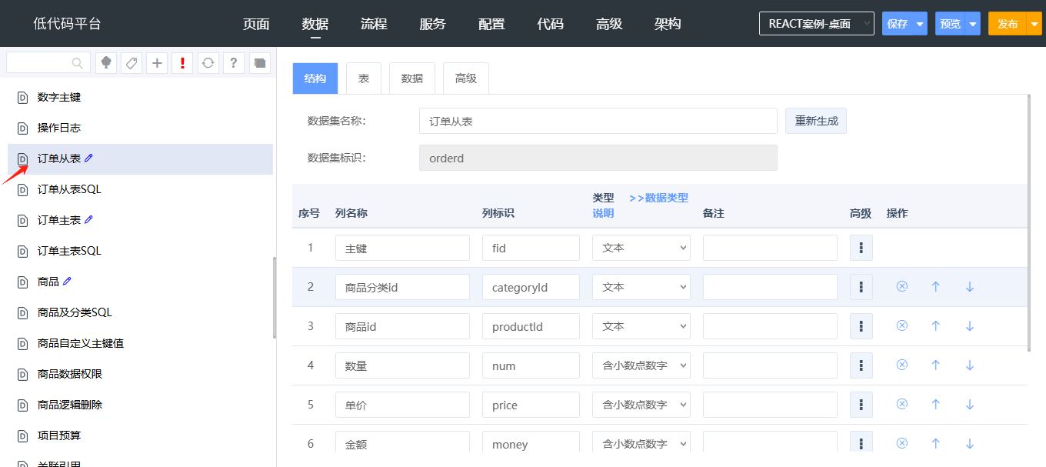The width and height of the screenshot is (1046, 467).
Task: Click the refresh icon in sidebar toolbar
Action: [x=208, y=63]
